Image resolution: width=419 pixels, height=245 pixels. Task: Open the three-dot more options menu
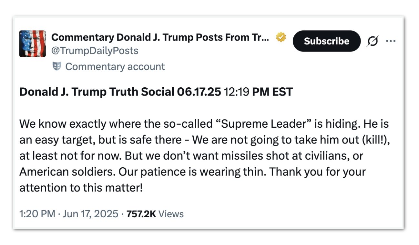391,41
